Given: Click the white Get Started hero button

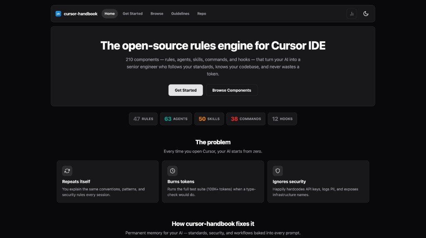Looking at the screenshot, I should [x=186, y=90].
